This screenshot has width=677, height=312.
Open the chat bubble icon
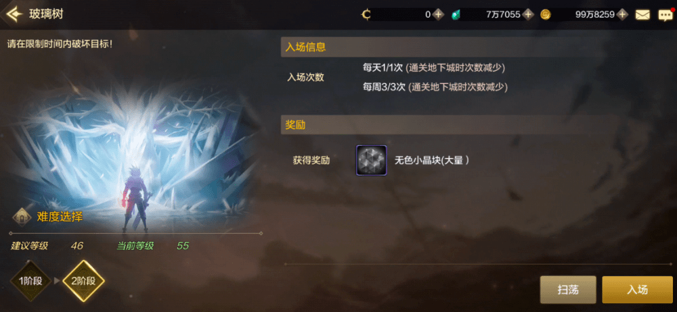665,15
